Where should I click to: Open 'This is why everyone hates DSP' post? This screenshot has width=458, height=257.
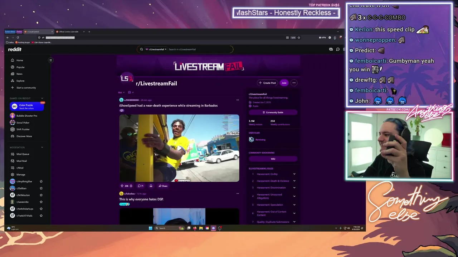click(x=141, y=199)
